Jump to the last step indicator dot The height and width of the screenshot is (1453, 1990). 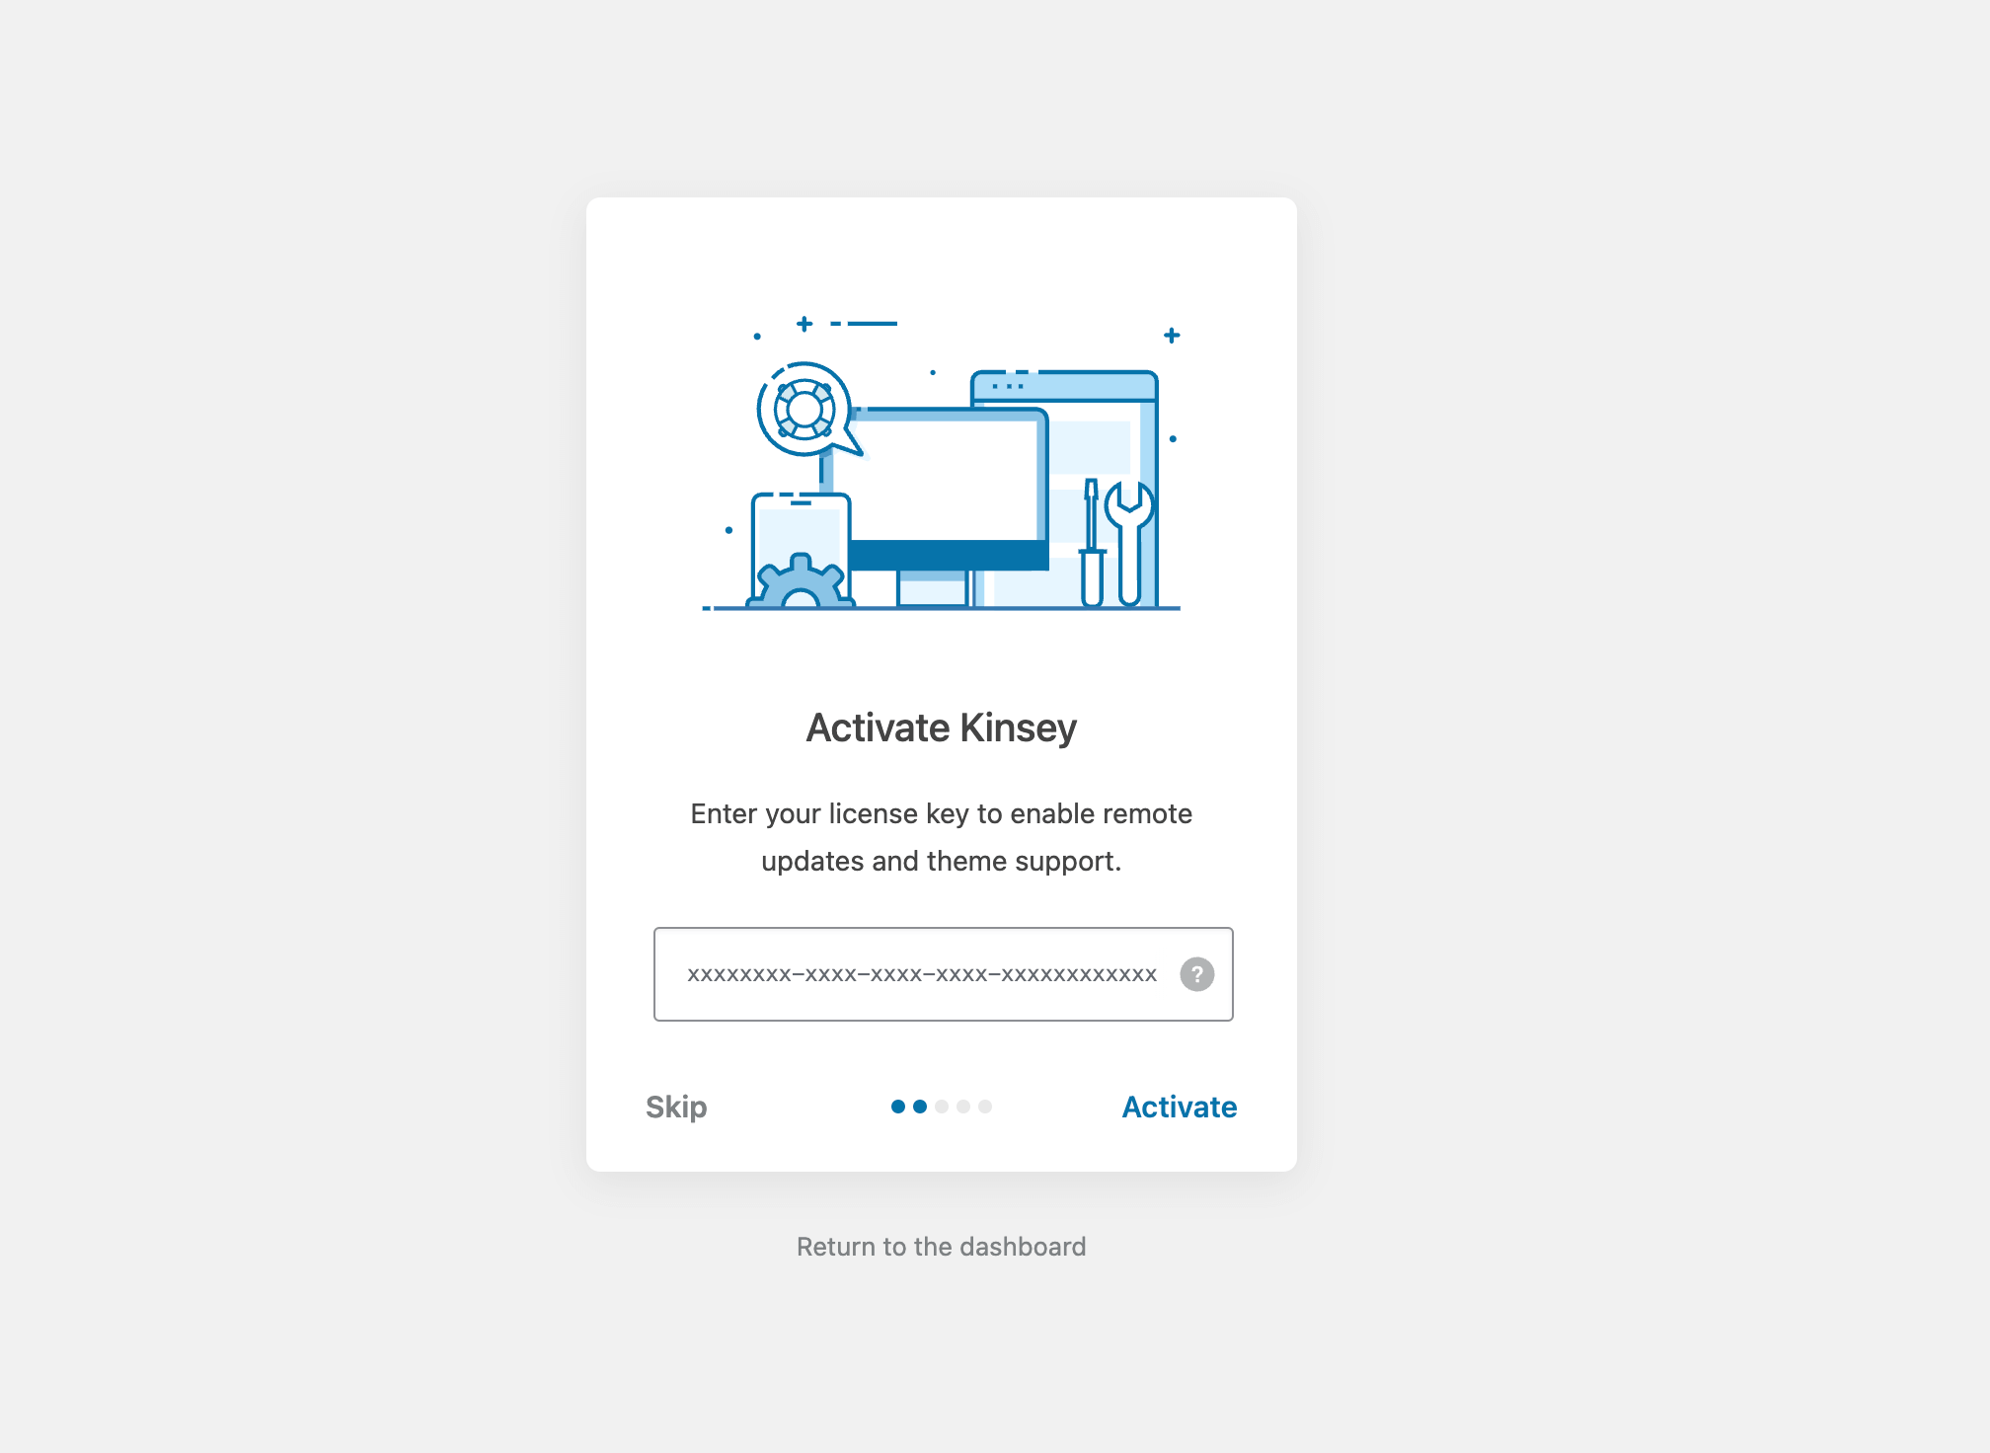tap(985, 1107)
